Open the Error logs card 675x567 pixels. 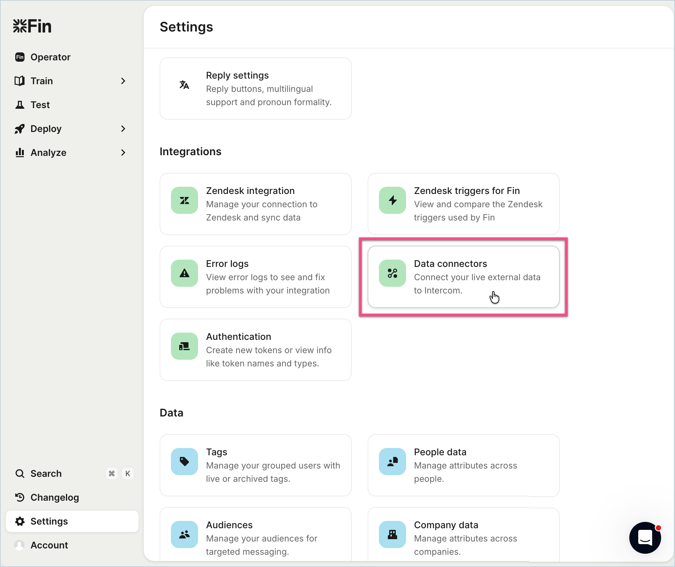click(x=256, y=277)
